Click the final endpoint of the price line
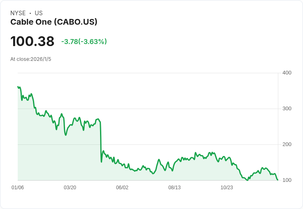 [x=277, y=180]
